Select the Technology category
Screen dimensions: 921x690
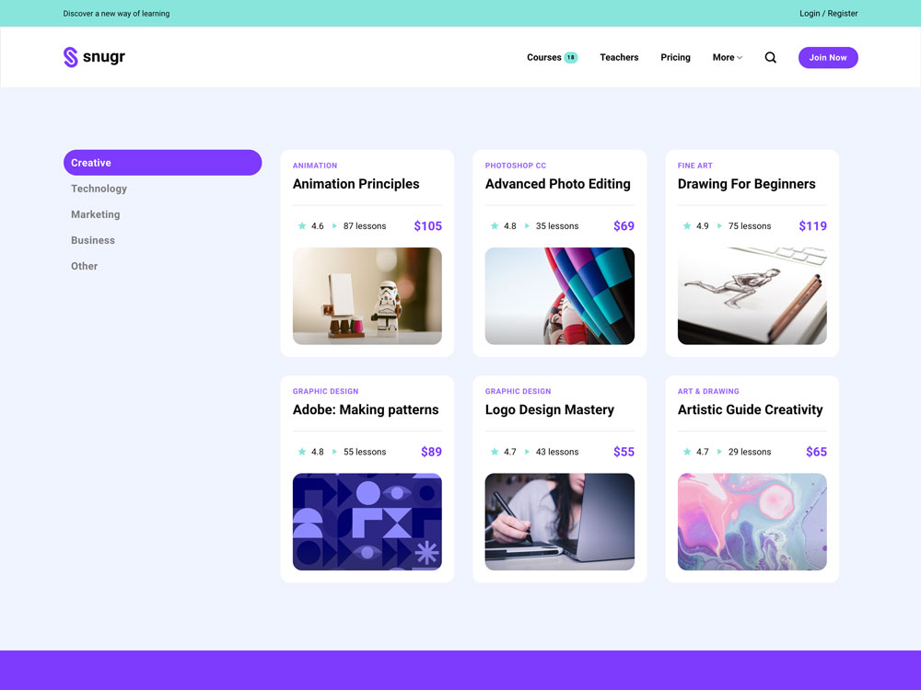[99, 189]
